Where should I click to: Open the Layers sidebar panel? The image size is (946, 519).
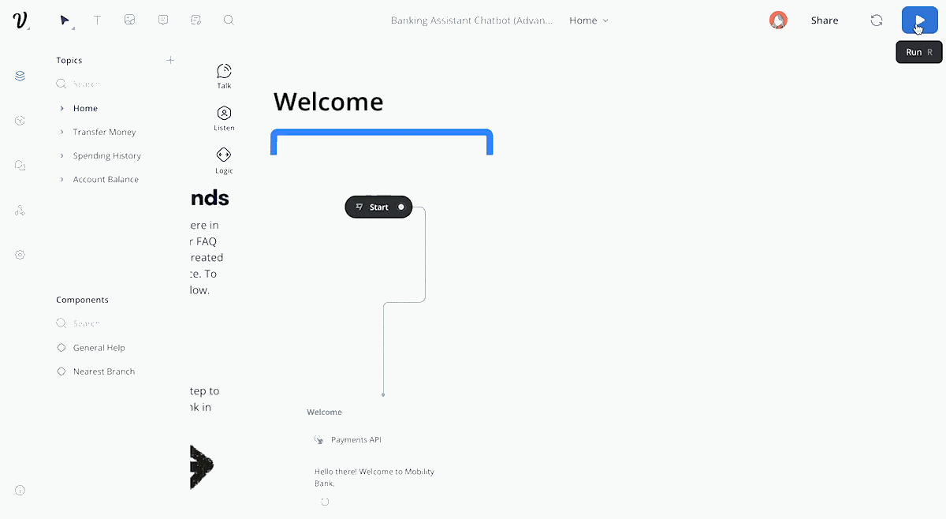click(x=20, y=76)
